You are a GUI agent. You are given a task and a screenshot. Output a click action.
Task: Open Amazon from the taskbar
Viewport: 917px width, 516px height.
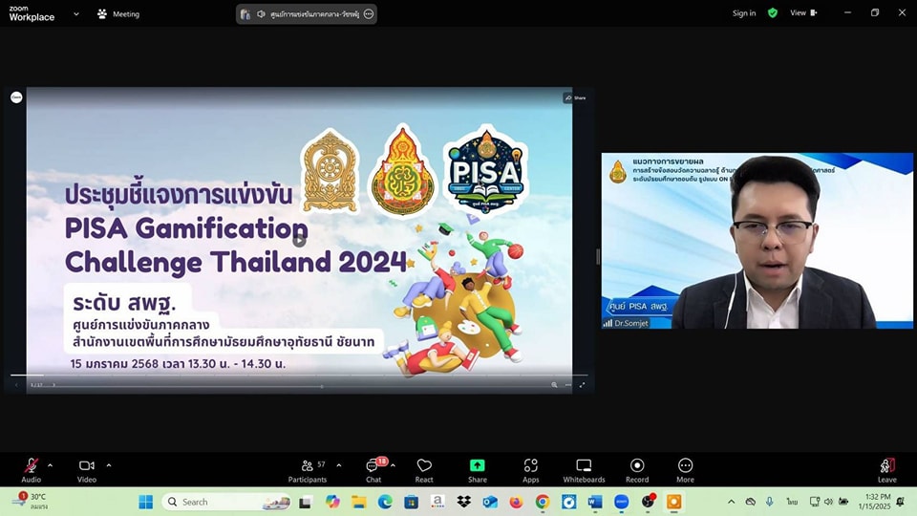point(437,502)
